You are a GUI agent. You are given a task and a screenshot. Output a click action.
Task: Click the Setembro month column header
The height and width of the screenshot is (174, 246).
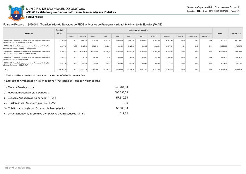coord(166,36)
